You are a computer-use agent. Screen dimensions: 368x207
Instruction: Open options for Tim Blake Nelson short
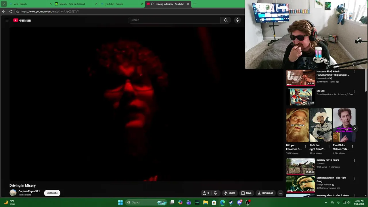click(352, 147)
